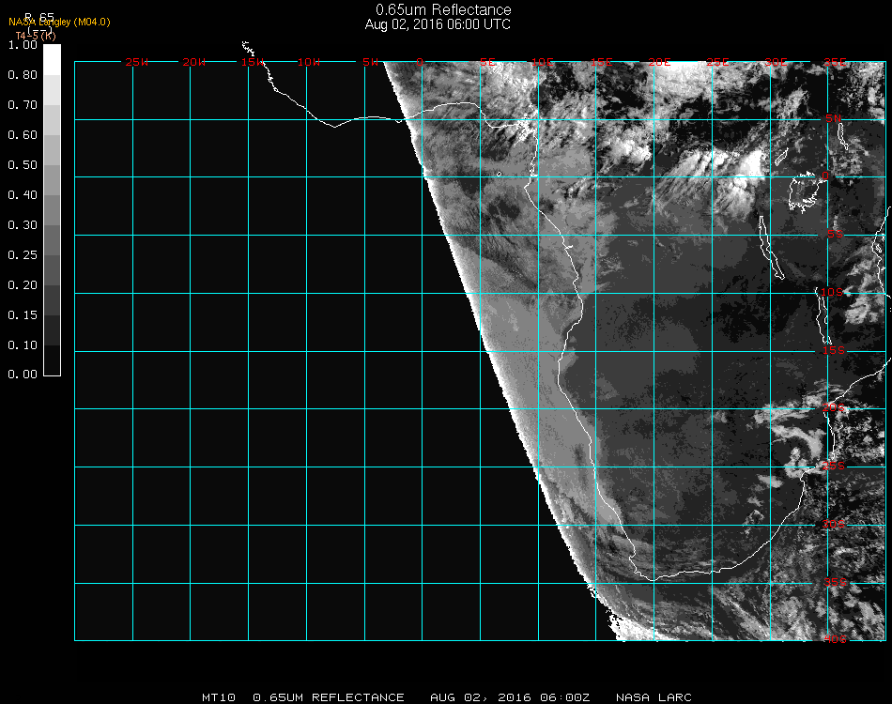Image resolution: width=892 pixels, height=704 pixels.
Task: Click the colorbar value 0.50
Action: coord(23,165)
